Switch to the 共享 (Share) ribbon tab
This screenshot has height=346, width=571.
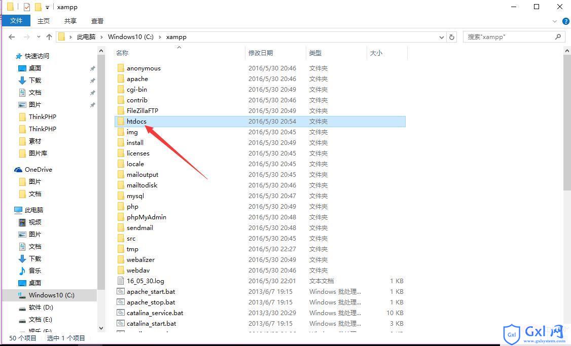pyautogui.click(x=70, y=21)
